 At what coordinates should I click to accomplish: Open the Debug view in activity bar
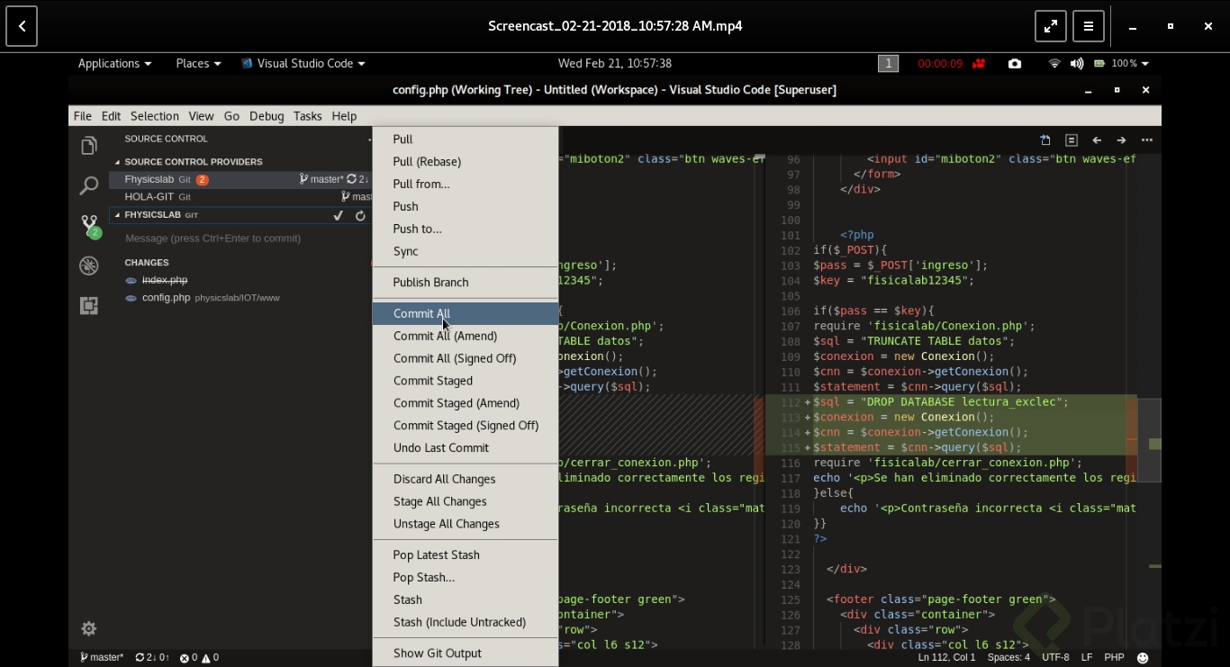pos(89,266)
